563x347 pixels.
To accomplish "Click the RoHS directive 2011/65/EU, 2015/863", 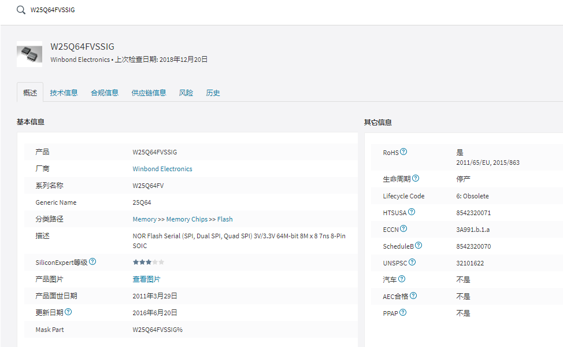I will tap(488, 163).
